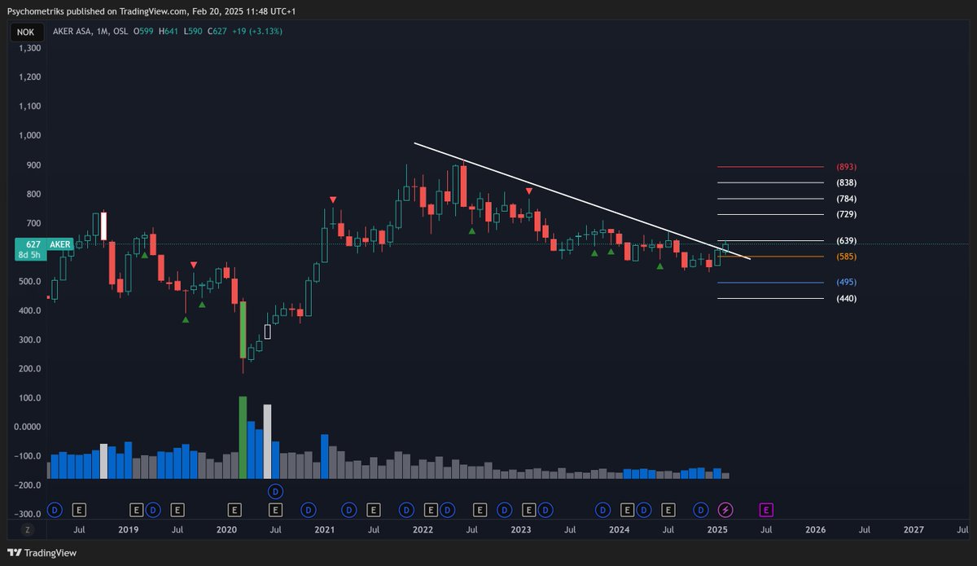
Task: Click the (495) blue price level label
Action: click(x=846, y=283)
